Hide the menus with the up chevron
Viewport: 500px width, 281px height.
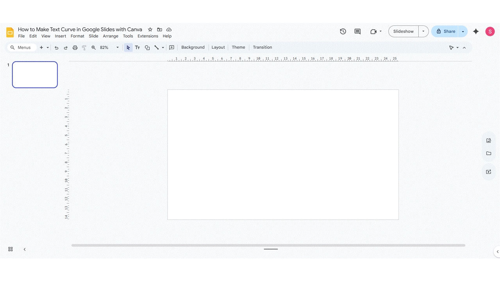[464, 48]
